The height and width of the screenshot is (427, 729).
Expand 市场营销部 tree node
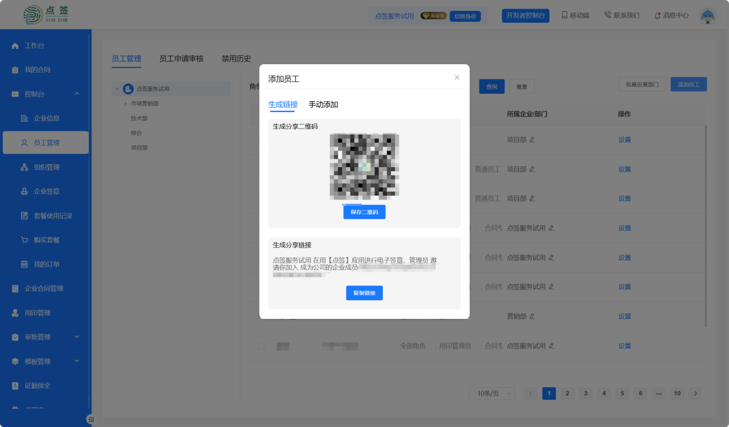pyautogui.click(x=126, y=103)
